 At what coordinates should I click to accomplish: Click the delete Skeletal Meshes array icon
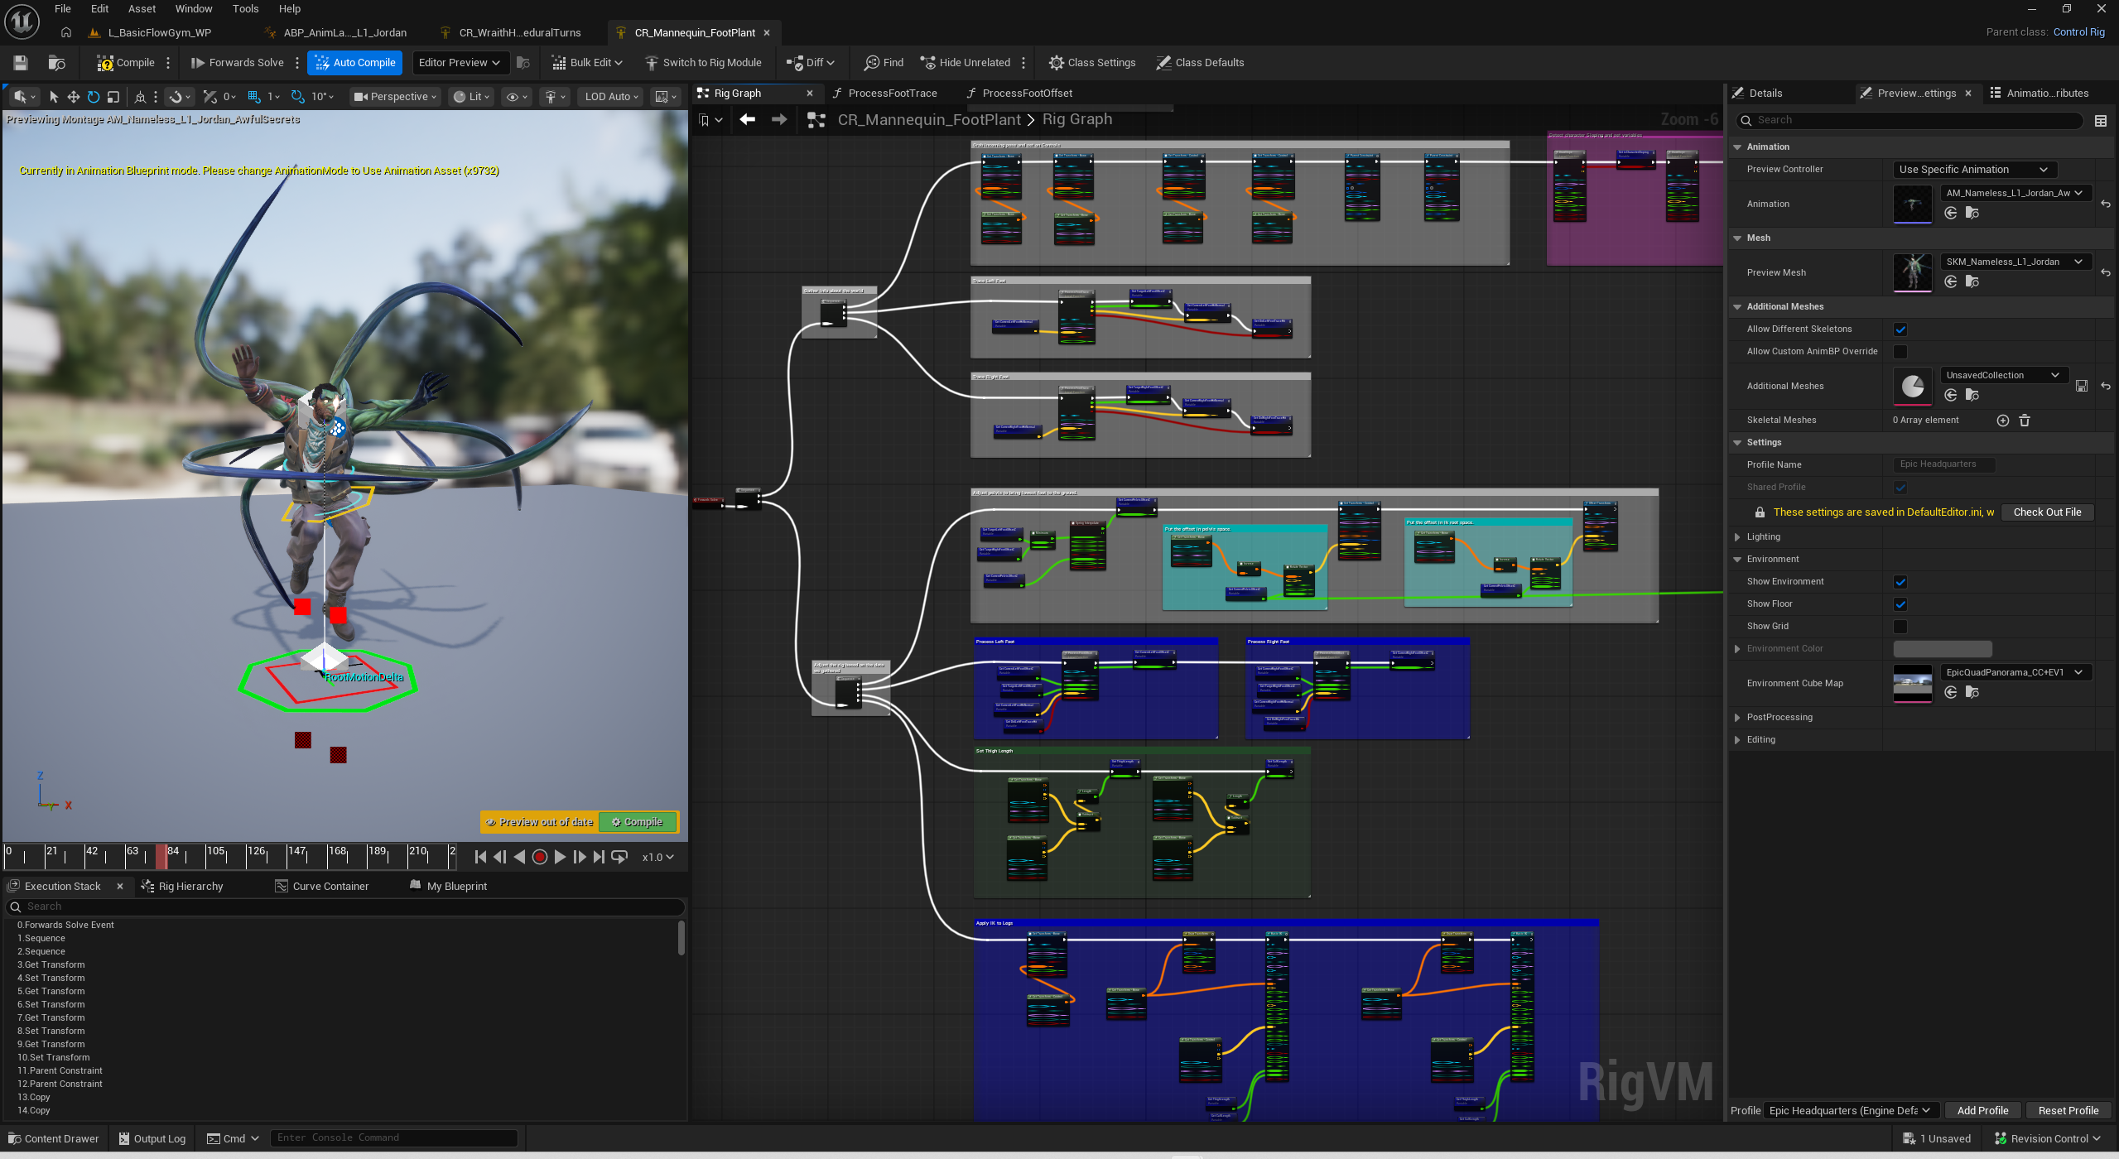pyautogui.click(x=2025, y=421)
